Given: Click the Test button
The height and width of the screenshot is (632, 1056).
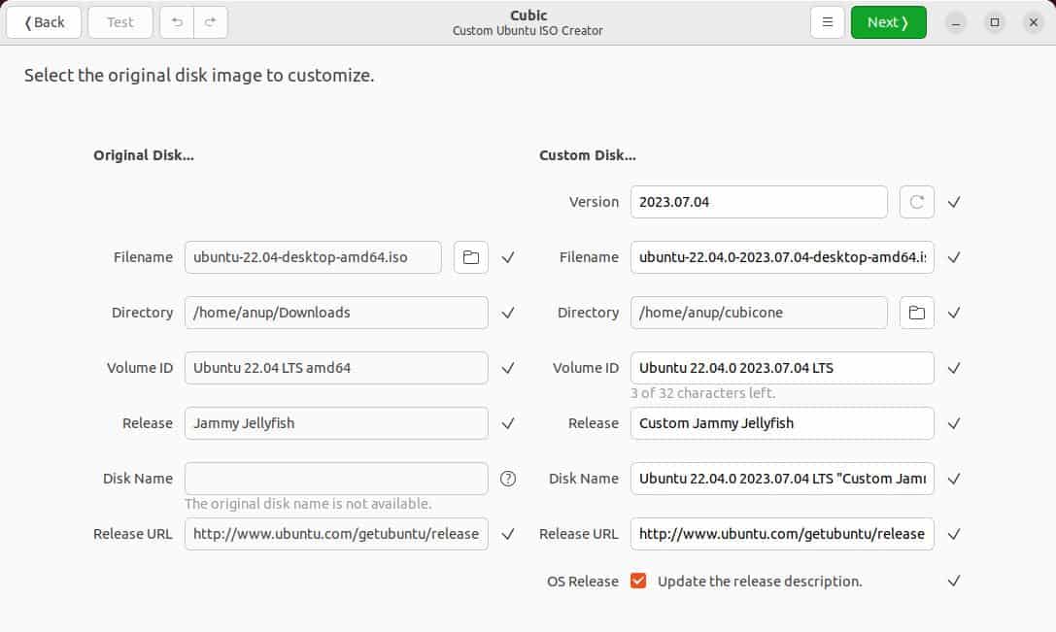Looking at the screenshot, I should click(119, 21).
